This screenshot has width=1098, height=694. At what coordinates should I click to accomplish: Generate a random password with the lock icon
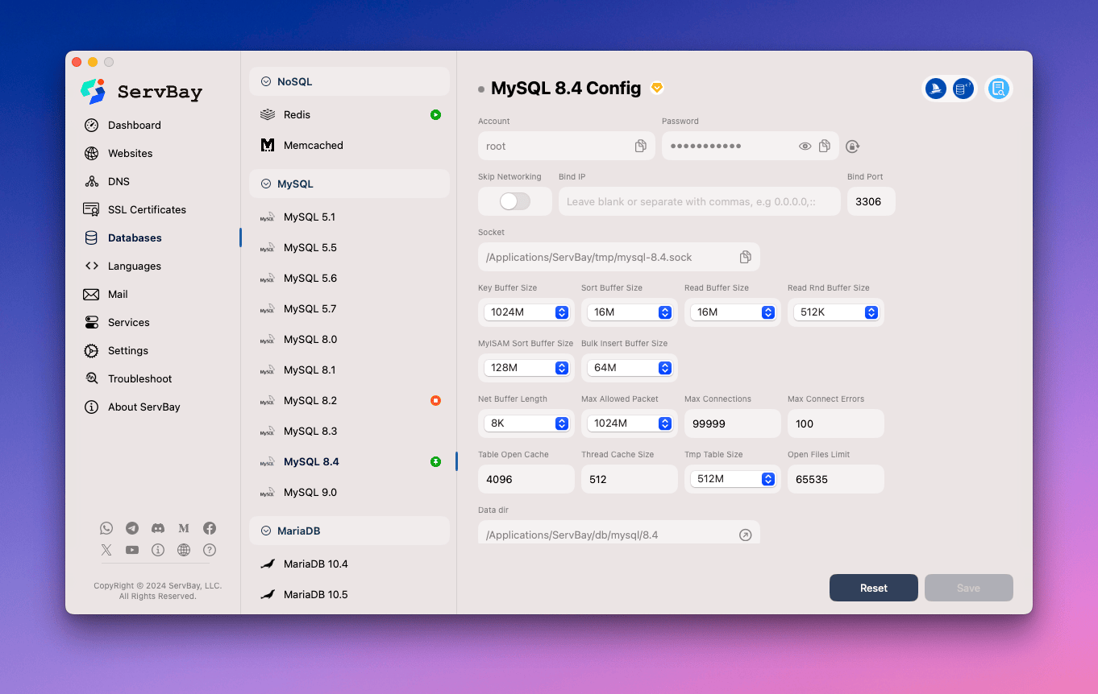[852, 146]
